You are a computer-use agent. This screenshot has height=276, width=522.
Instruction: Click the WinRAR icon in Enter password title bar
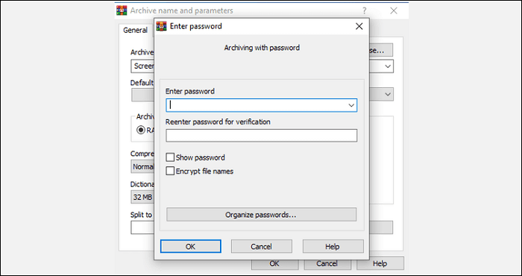(x=162, y=26)
